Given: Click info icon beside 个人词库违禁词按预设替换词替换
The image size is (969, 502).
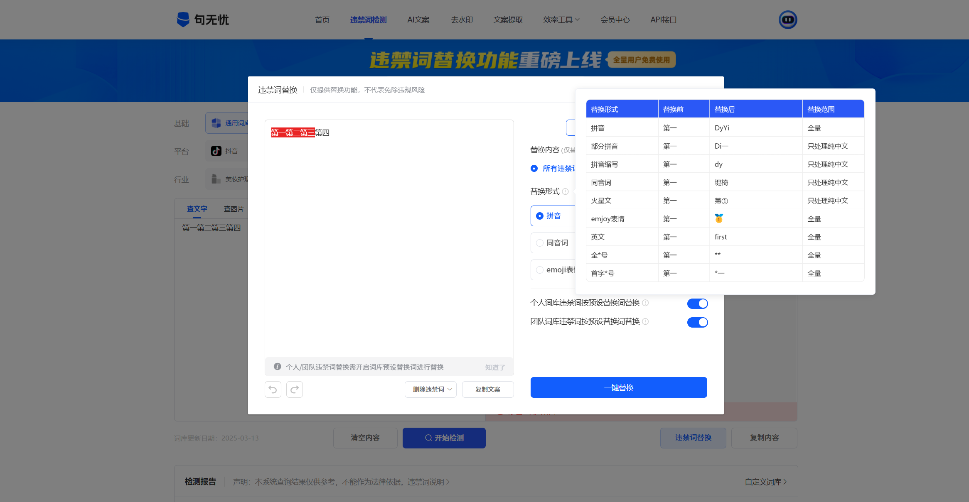Looking at the screenshot, I should pos(645,303).
